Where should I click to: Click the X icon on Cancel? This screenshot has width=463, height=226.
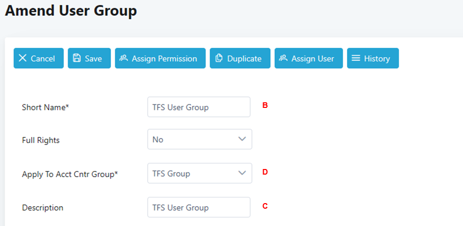click(x=22, y=58)
